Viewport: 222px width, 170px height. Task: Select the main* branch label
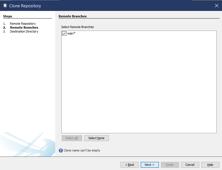pos(71,33)
